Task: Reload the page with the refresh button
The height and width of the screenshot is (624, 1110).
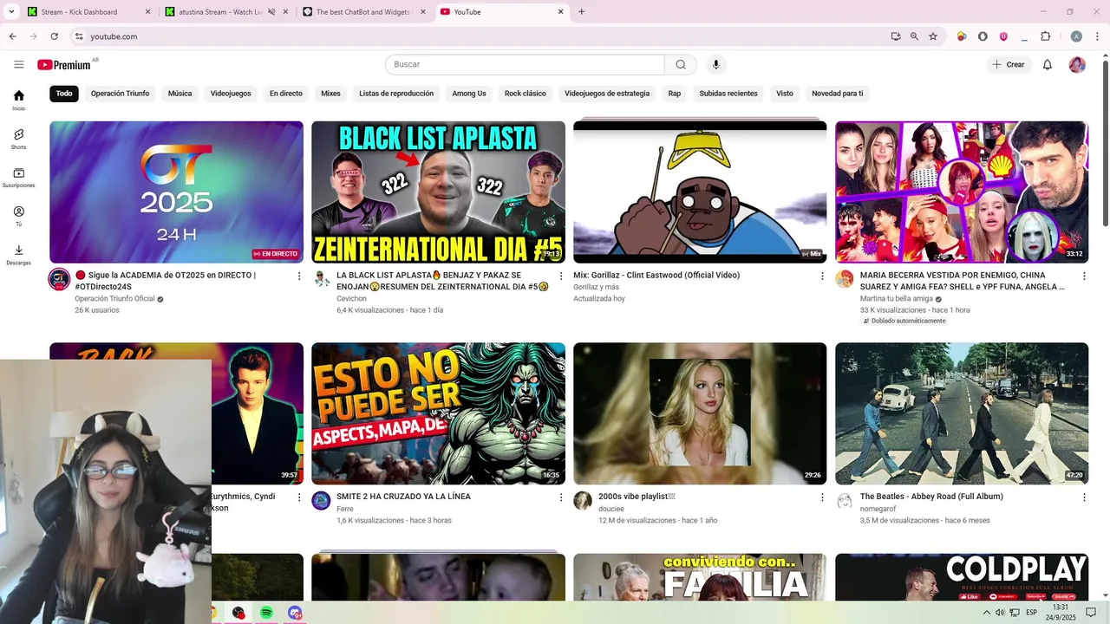Action: [54, 36]
